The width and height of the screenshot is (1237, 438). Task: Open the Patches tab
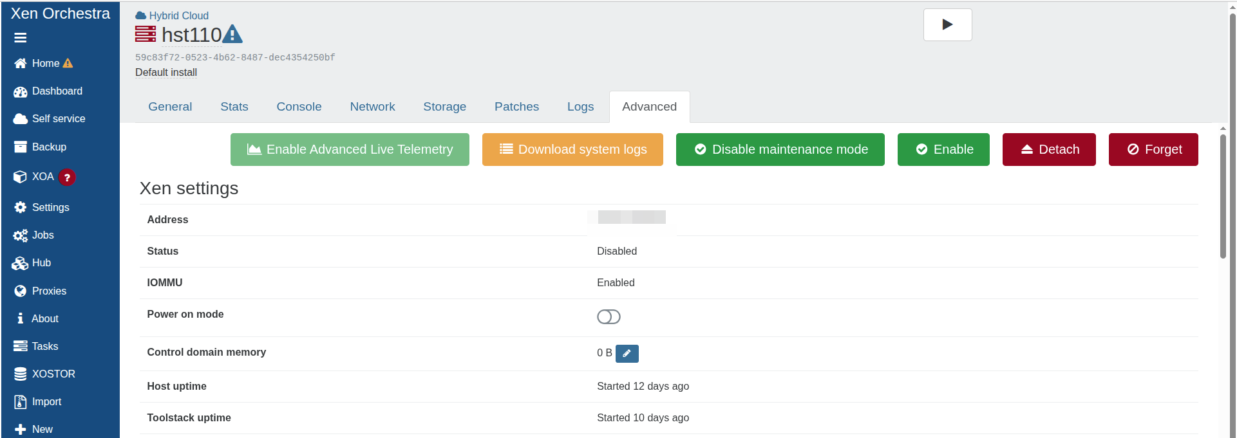tap(516, 107)
